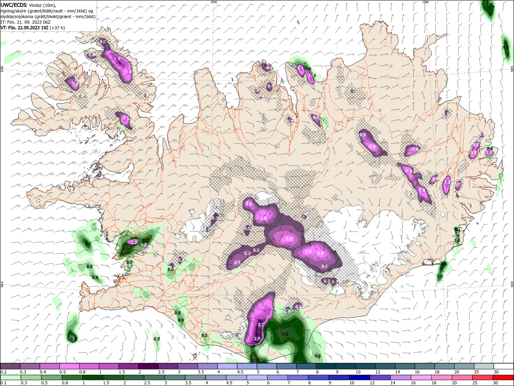Click the '4.8' rain value offshore southwest

coord(73,339)
